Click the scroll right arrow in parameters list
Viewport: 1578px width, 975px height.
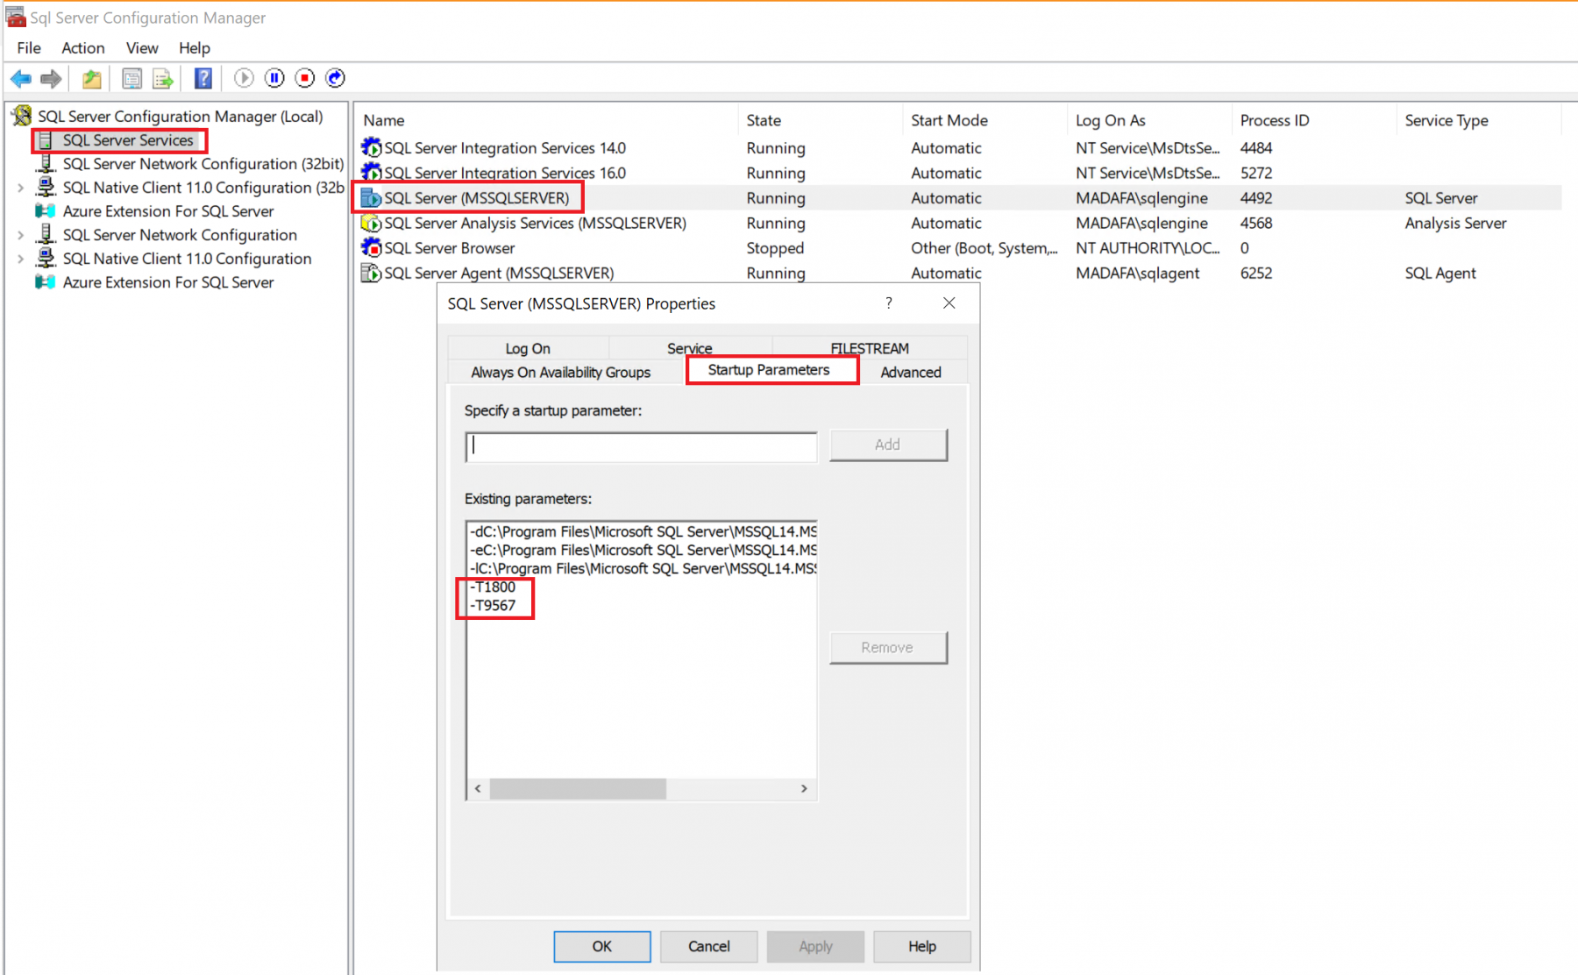click(x=804, y=788)
